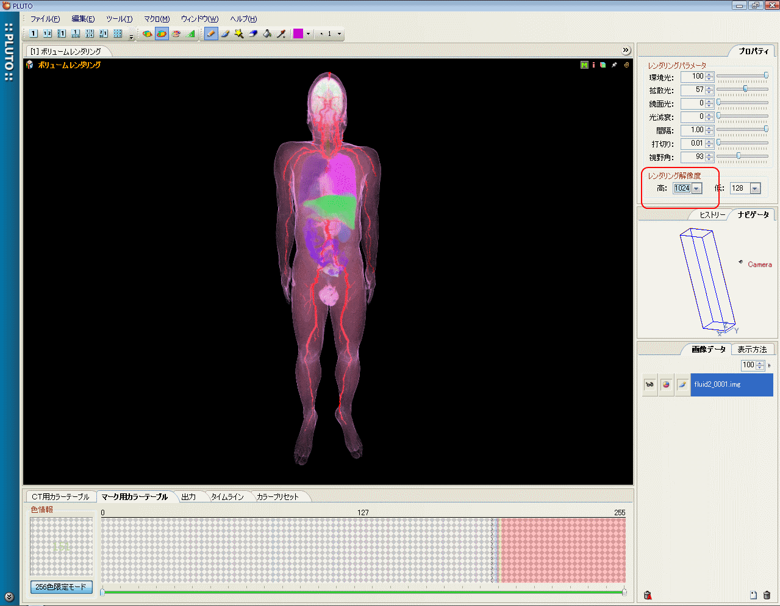Click the 視野角 value input field
The height and width of the screenshot is (606, 780).
[x=692, y=157]
